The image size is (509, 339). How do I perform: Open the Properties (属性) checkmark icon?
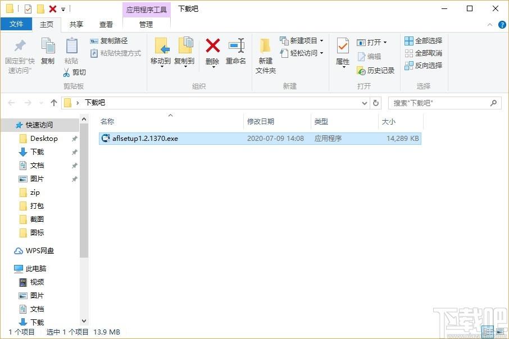[x=343, y=45]
